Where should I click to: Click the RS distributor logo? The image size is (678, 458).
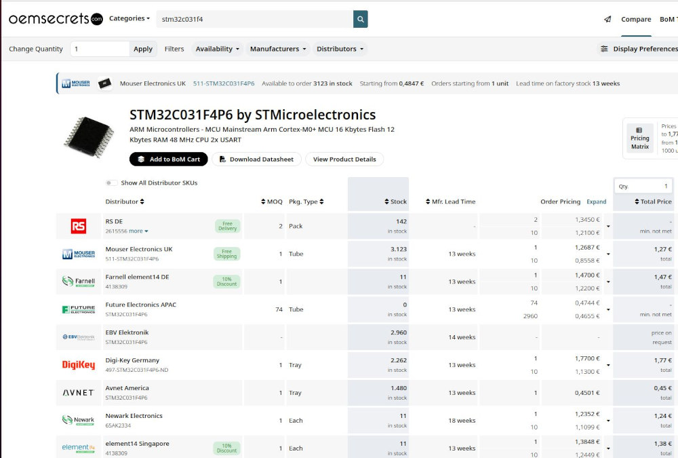pyautogui.click(x=79, y=226)
